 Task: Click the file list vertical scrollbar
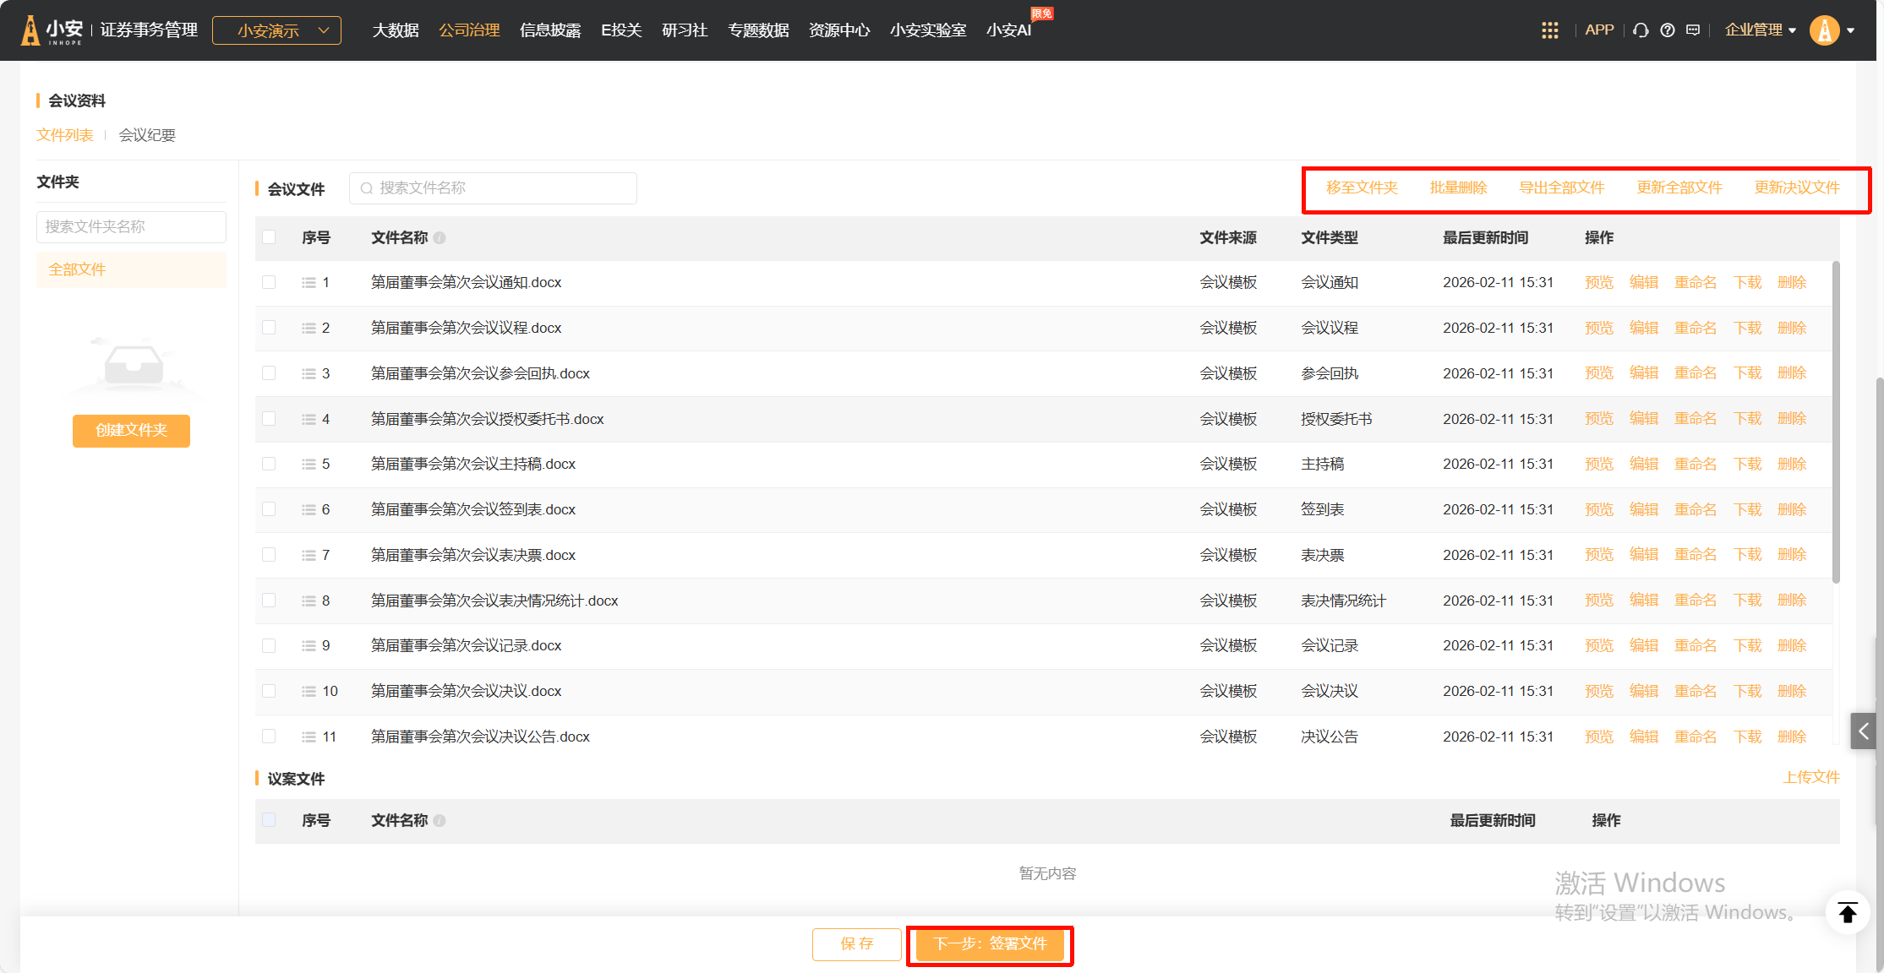coord(1836,422)
